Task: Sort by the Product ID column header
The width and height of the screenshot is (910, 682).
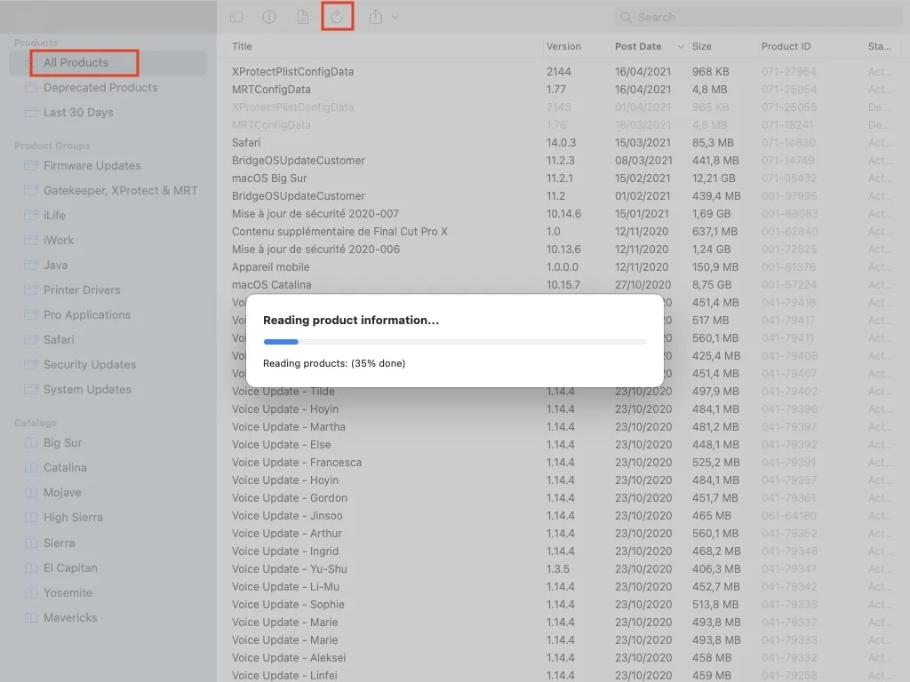Action: coord(786,46)
